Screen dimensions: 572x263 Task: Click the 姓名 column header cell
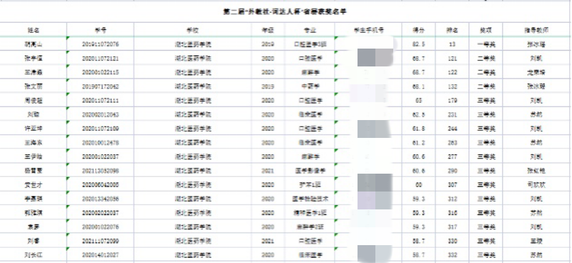[x=34, y=30]
